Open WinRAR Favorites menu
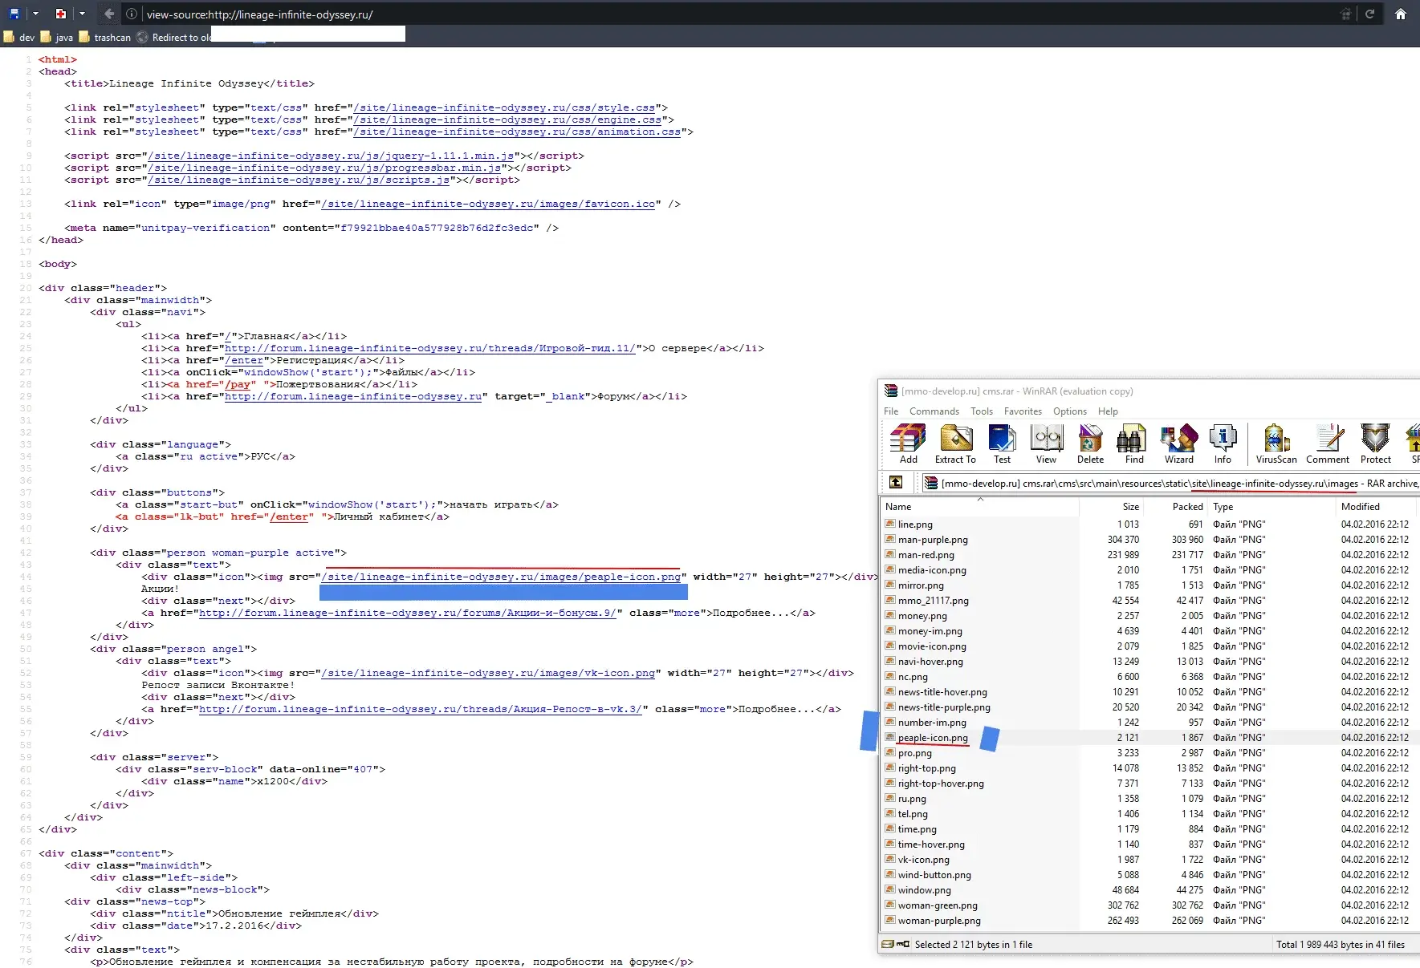The height and width of the screenshot is (968, 1420). click(1023, 411)
